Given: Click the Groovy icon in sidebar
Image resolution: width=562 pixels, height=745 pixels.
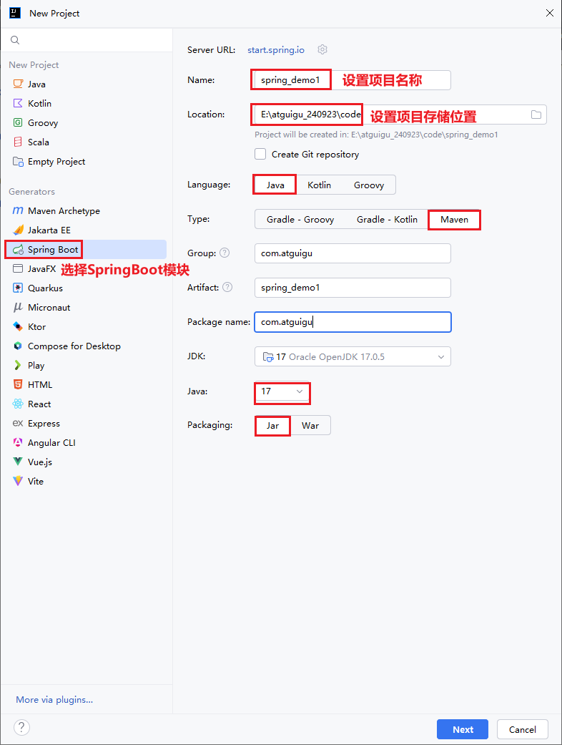Looking at the screenshot, I should 18,122.
